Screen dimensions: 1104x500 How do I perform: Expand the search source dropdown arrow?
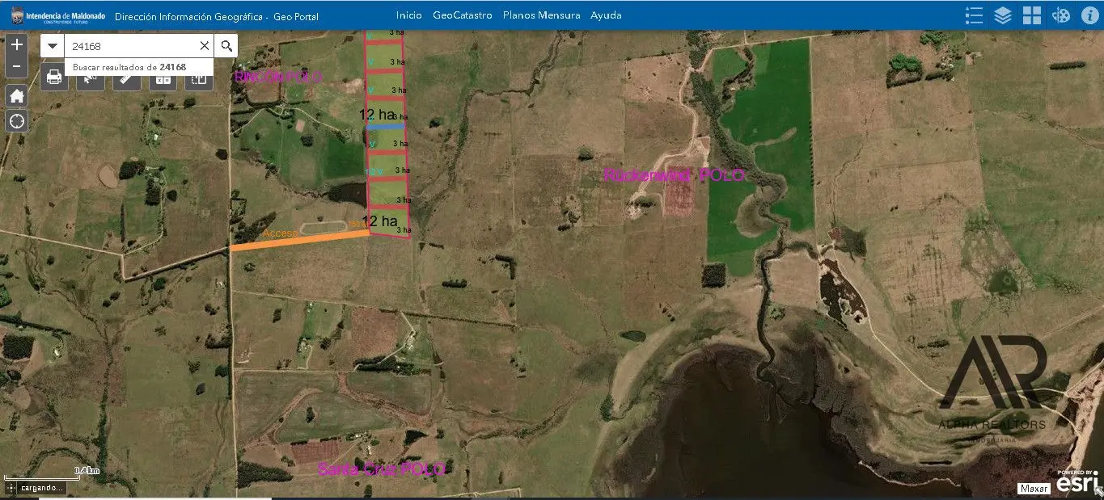point(53,46)
